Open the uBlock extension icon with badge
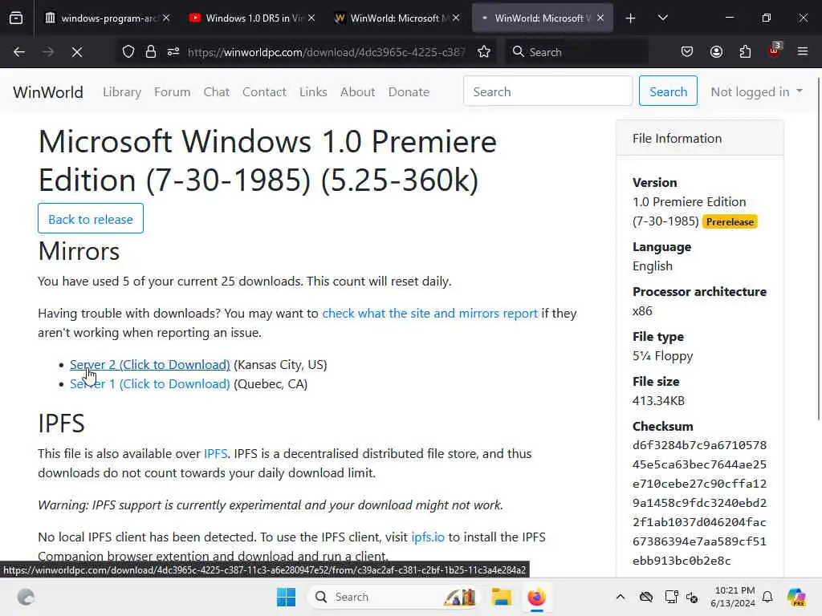 [775, 51]
